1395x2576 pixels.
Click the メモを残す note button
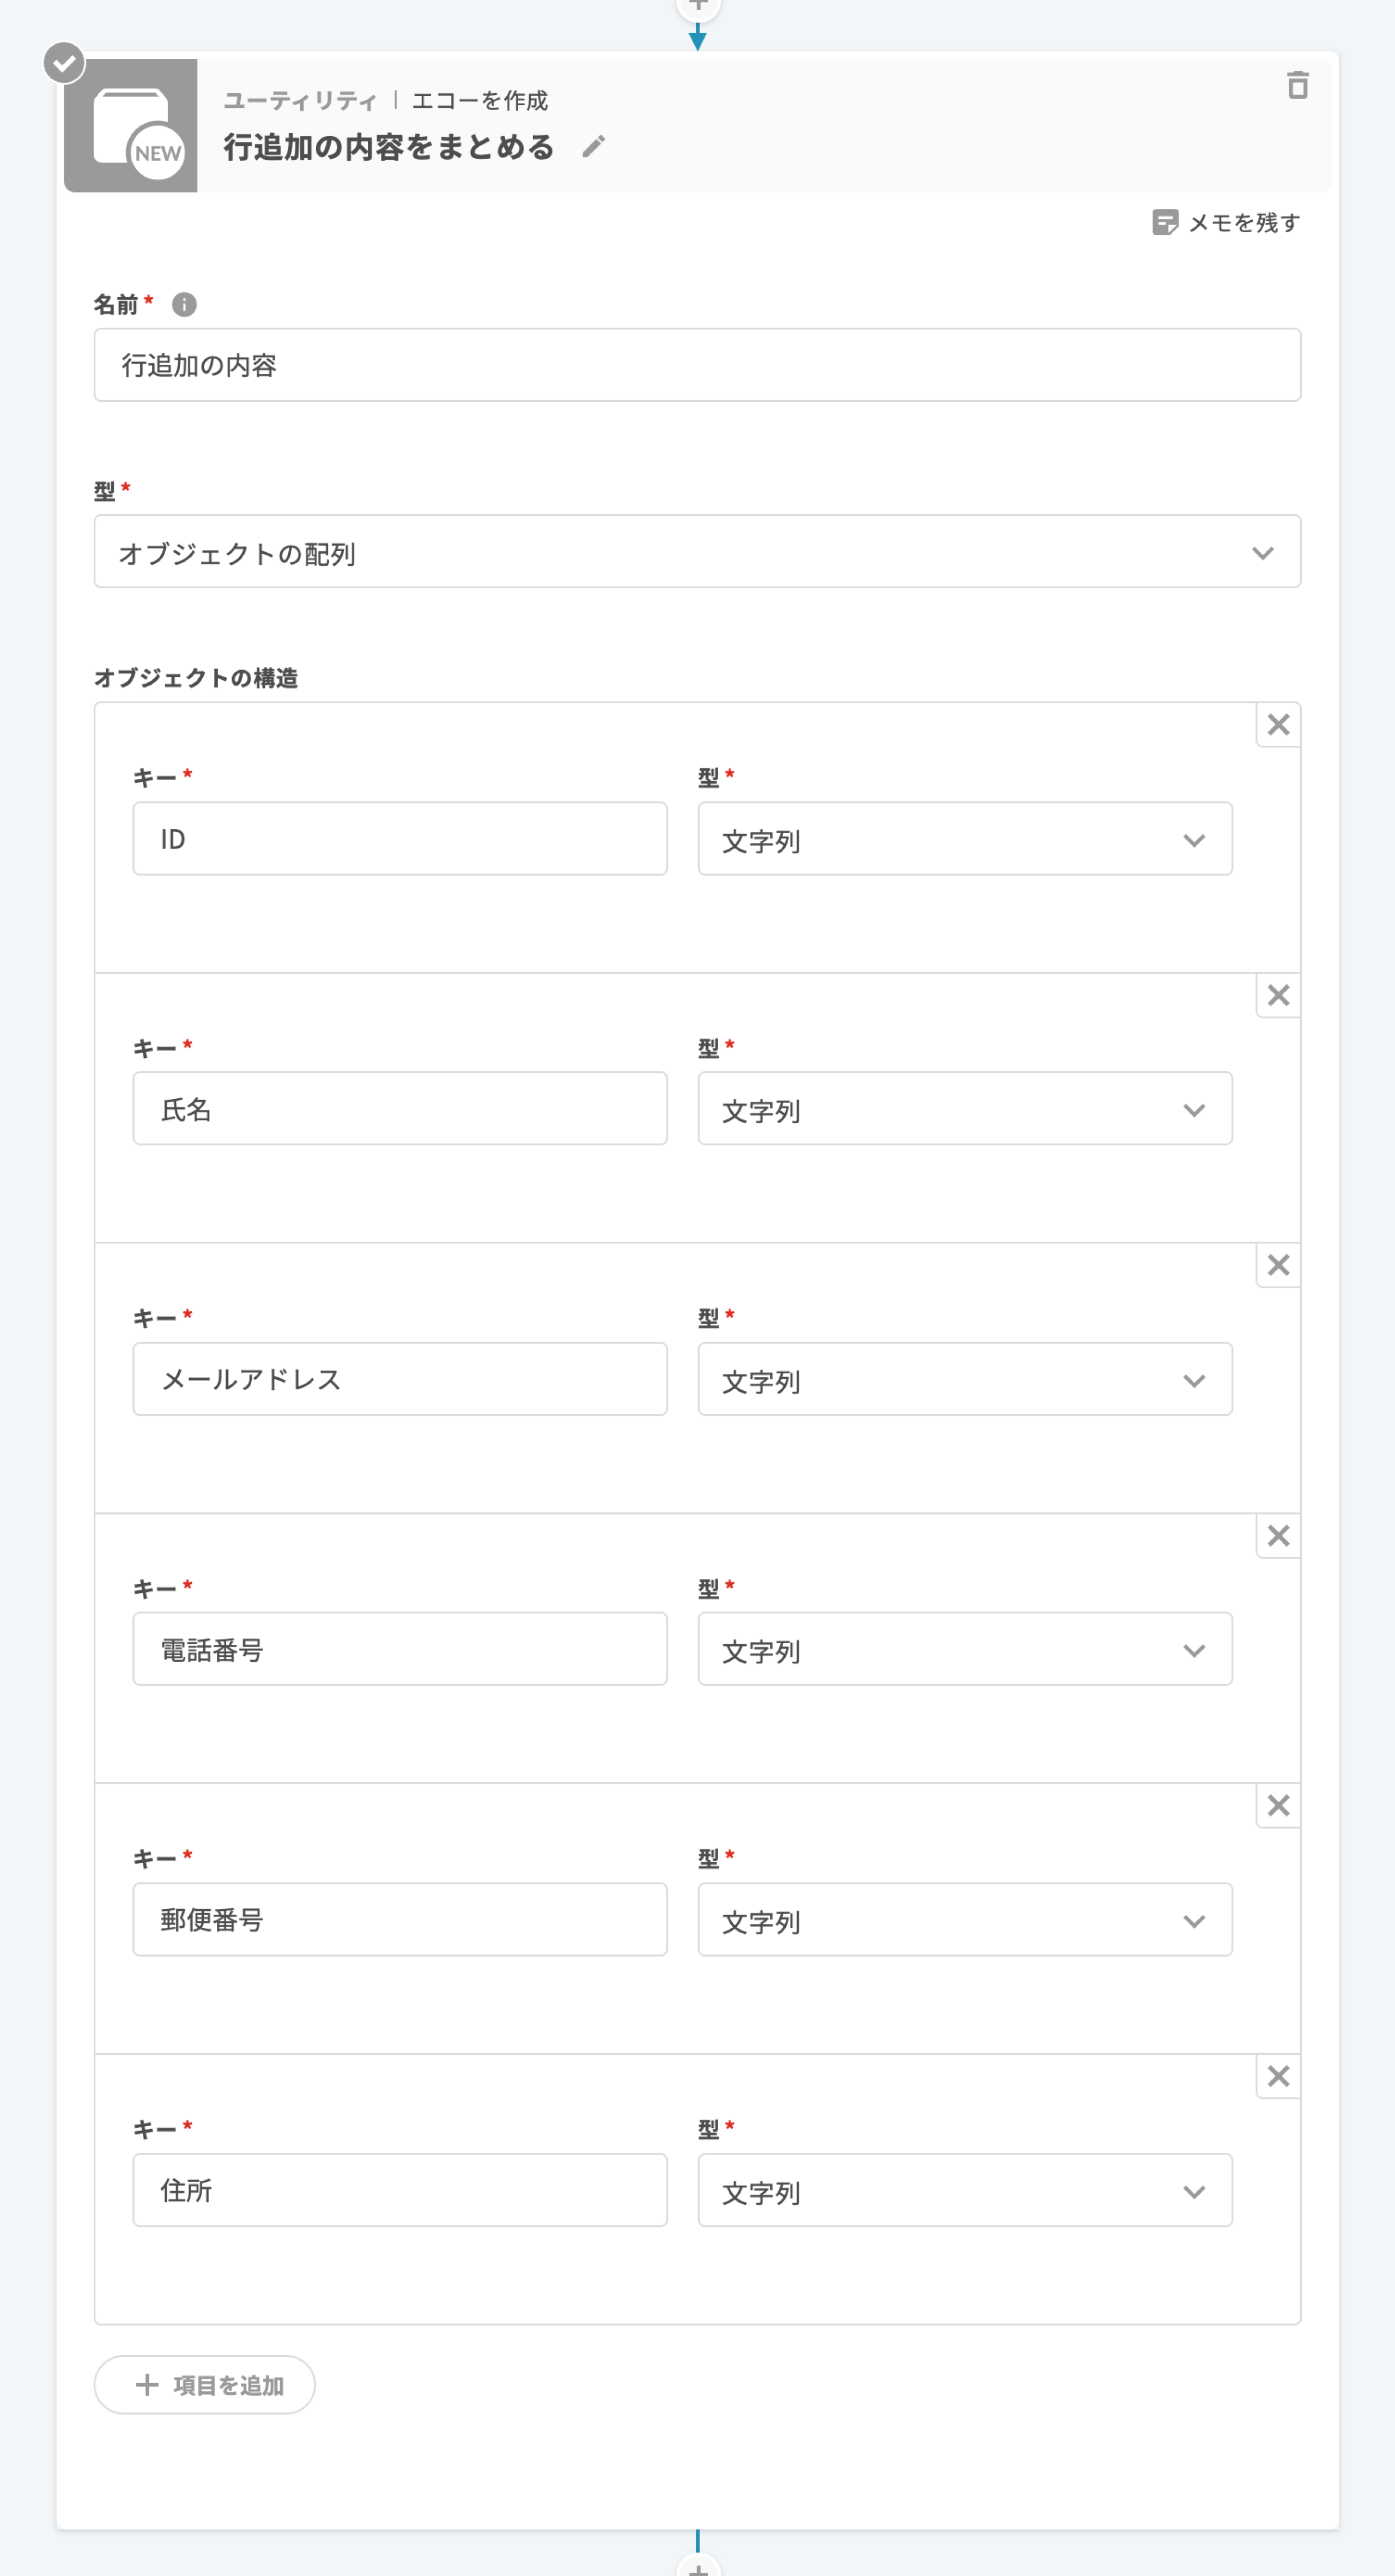click(x=1226, y=222)
